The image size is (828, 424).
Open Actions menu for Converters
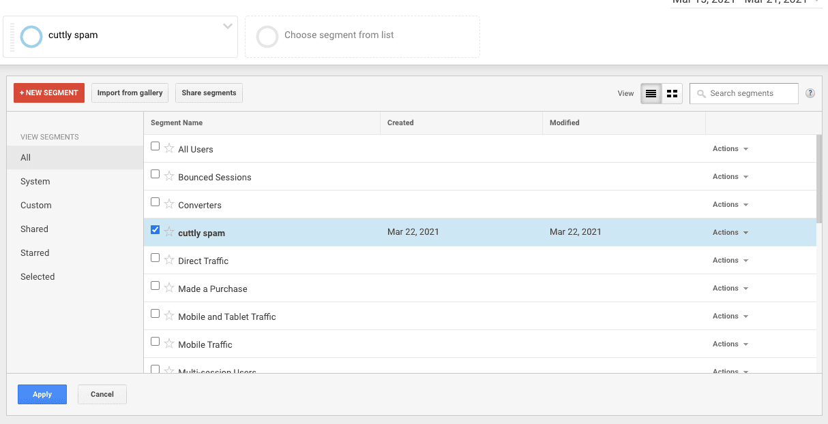[730, 204]
